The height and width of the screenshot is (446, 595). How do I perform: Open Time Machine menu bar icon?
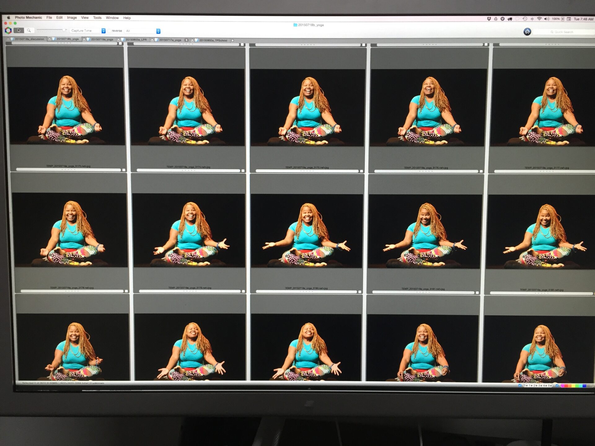coord(525,19)
